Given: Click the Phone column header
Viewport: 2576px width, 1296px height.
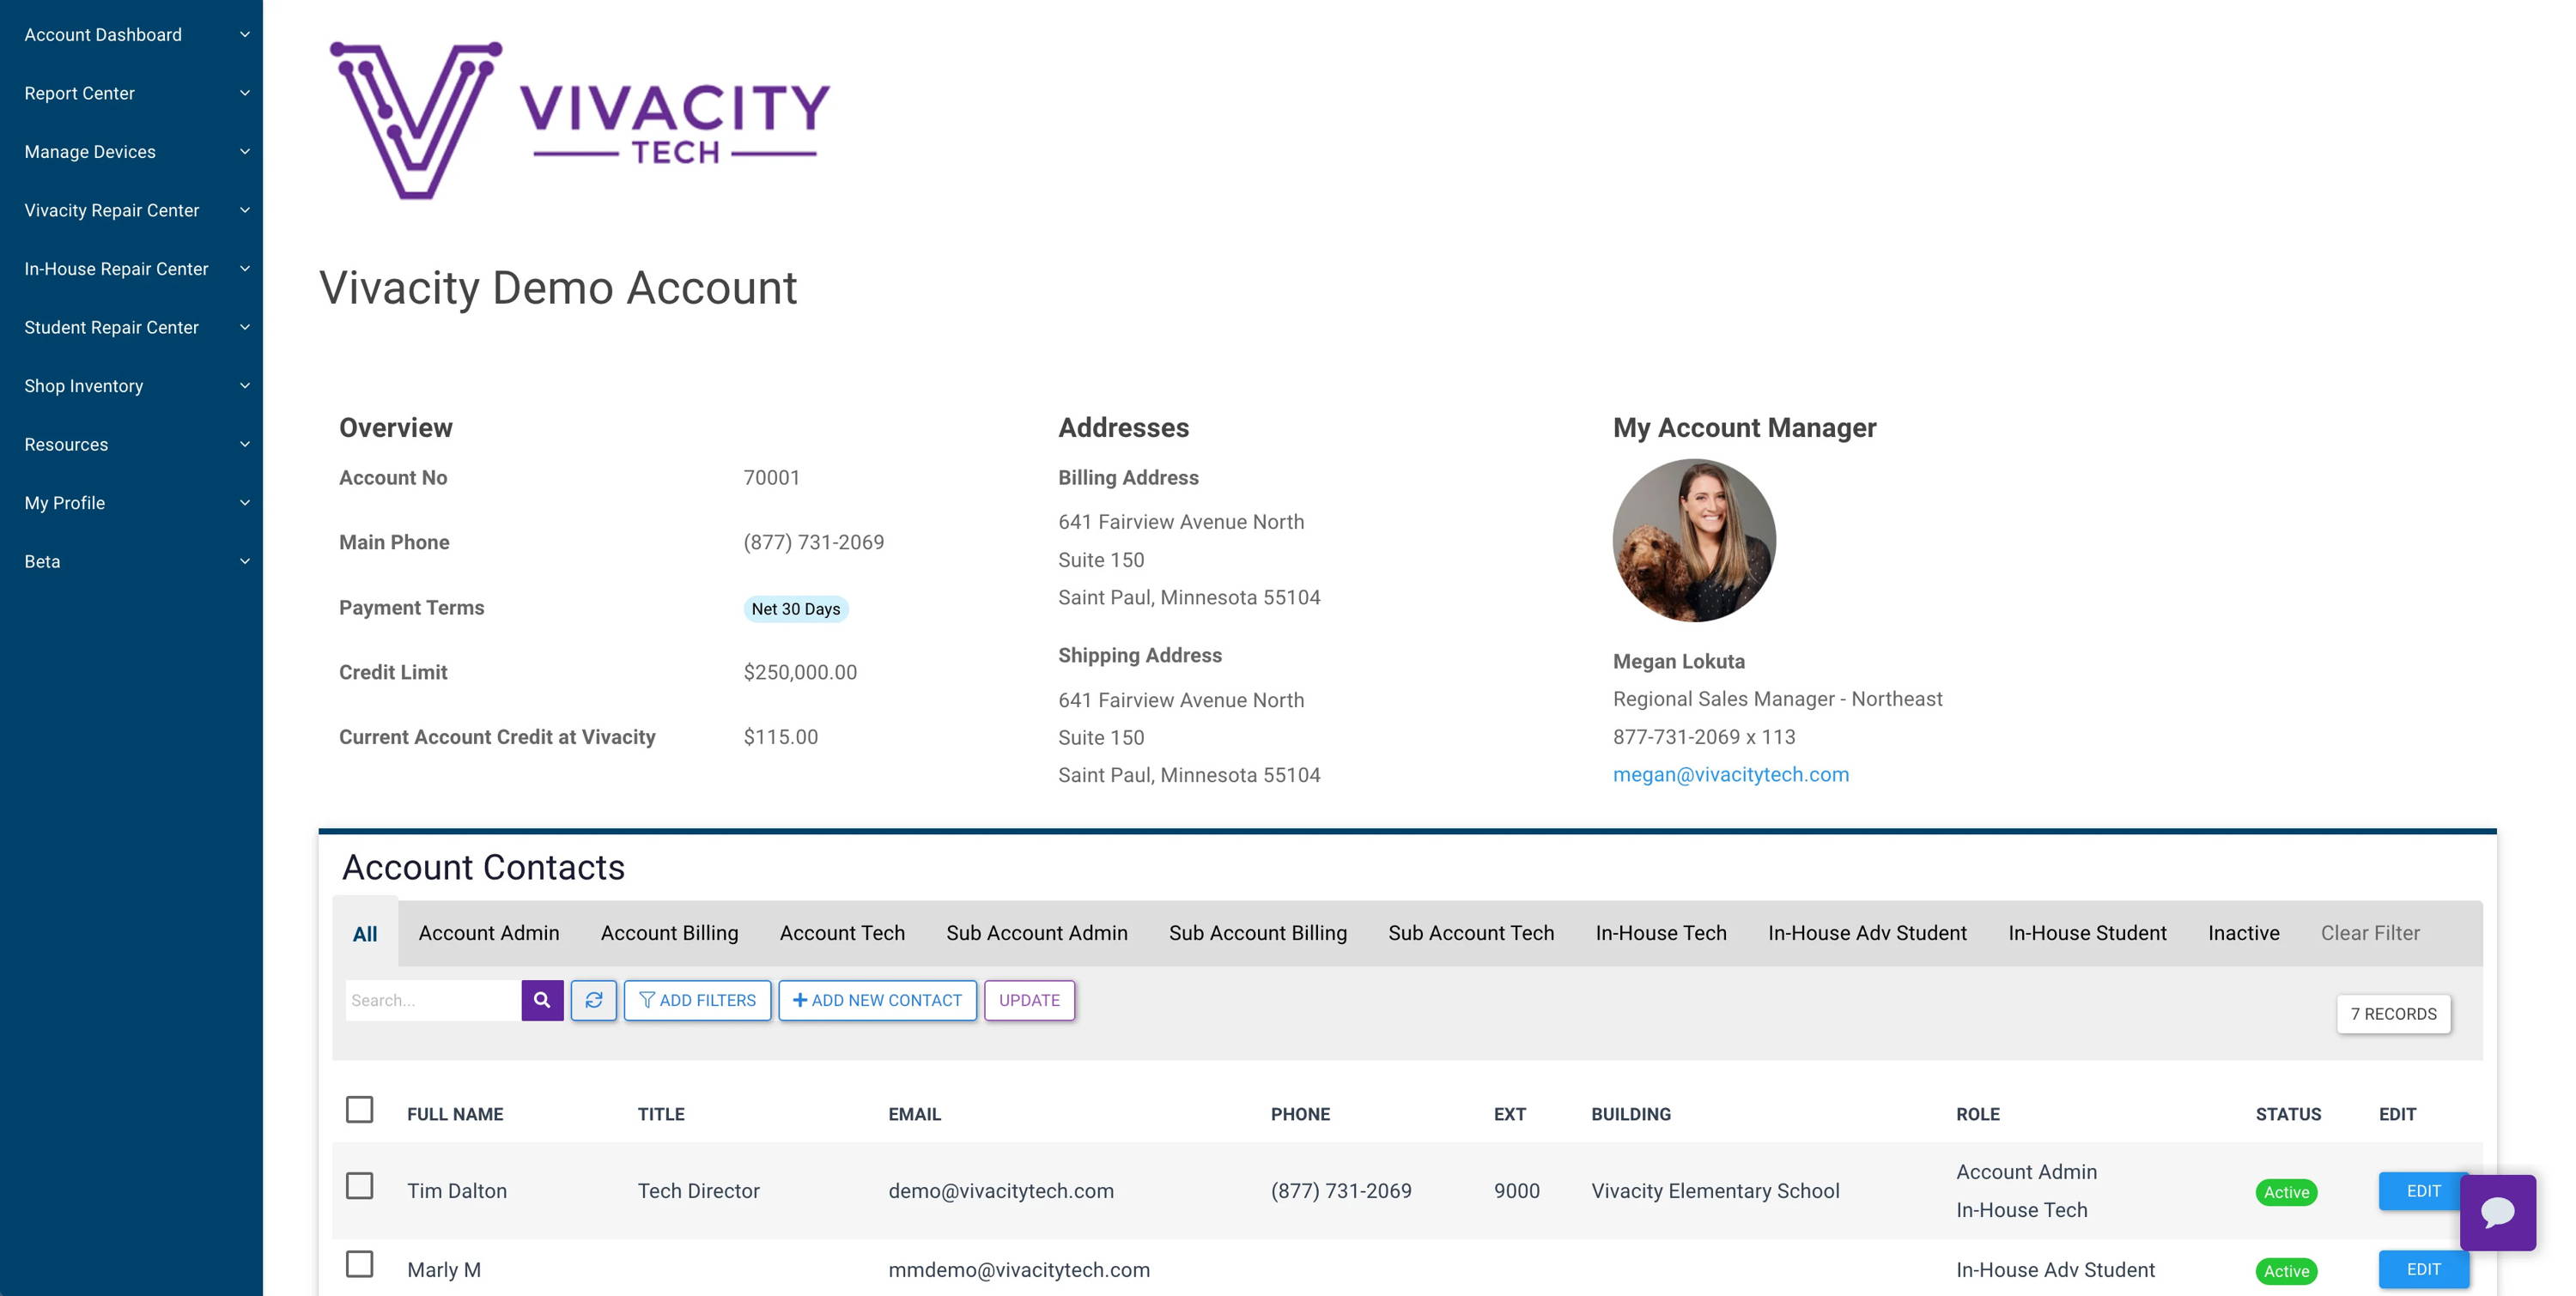Looking at the screenshot, I should point(1300,1114).
